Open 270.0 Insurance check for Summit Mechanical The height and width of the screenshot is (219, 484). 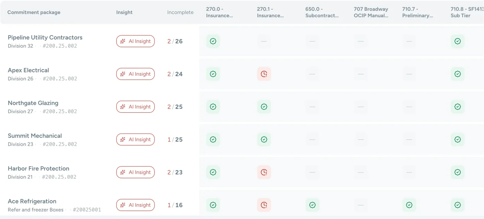(x=213, y=139)
